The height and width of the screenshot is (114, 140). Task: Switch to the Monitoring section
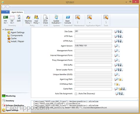[11, 96]
